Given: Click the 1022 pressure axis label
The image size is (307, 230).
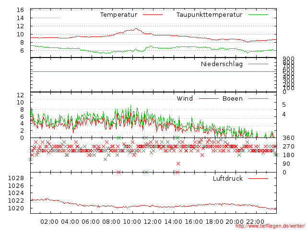Looking at the screenshot, I should point(16,201).
